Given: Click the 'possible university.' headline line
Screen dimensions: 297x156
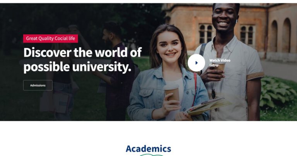Looking at the screenshot, I should (x=77, y=67).
